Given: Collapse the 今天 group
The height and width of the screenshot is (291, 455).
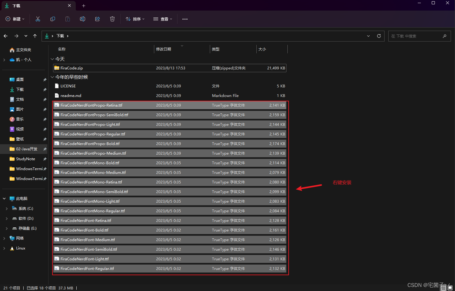Looking at the screenshot, I should pyautogui.click(x=52, y=59).
